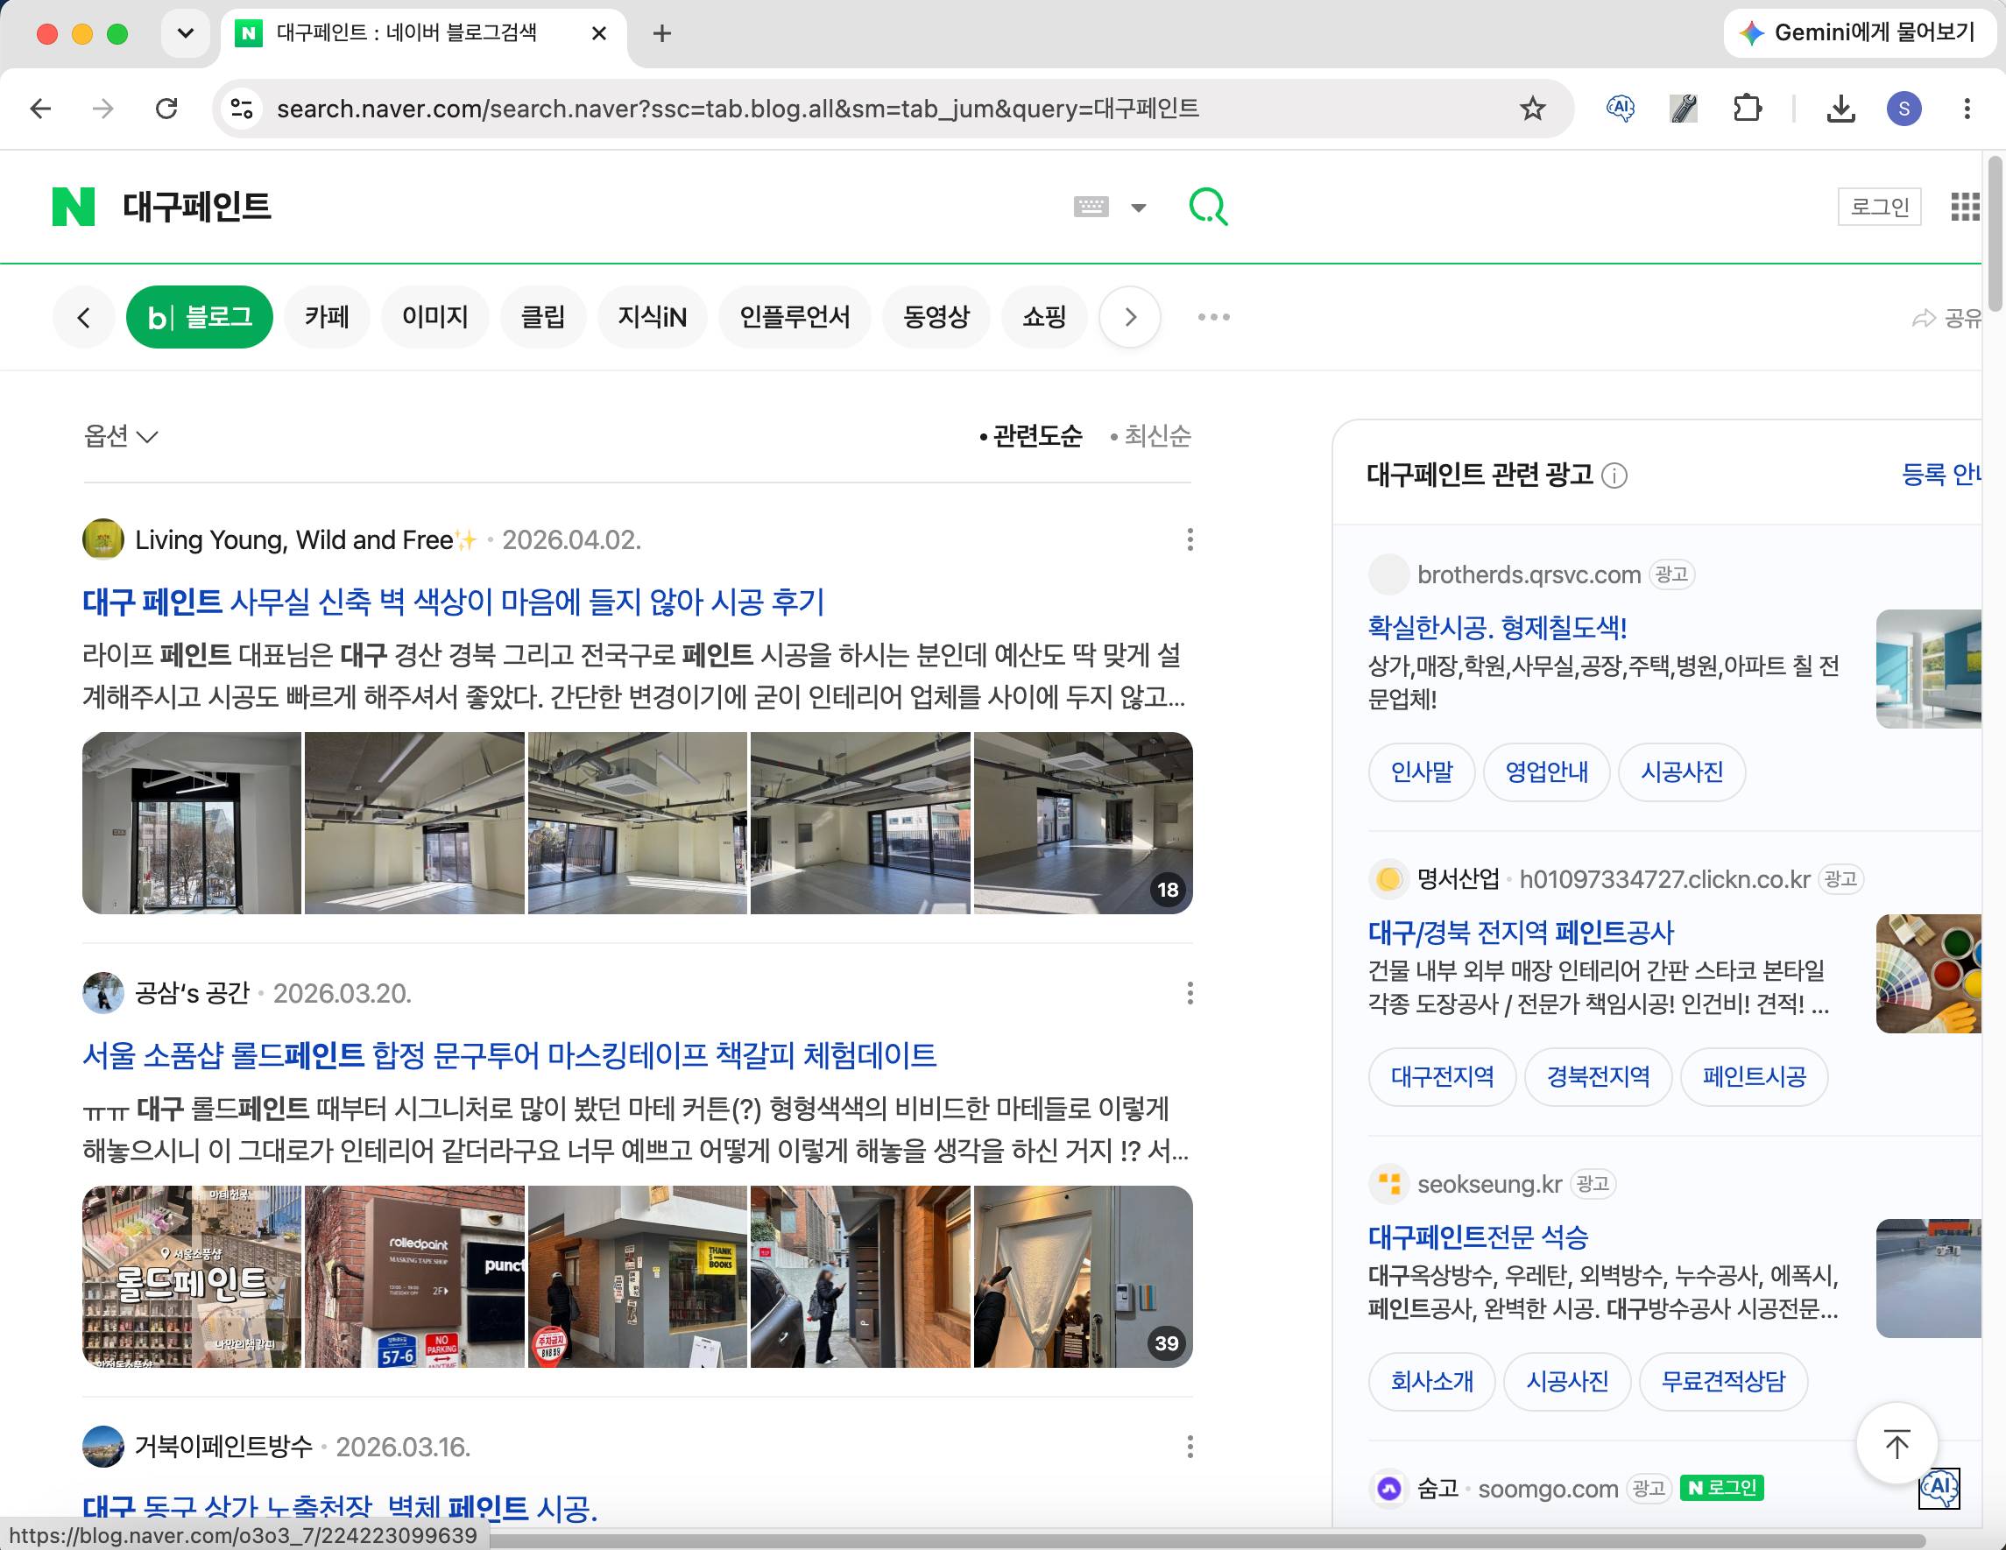
Task: Reload the page
Action: coord(166,109)
